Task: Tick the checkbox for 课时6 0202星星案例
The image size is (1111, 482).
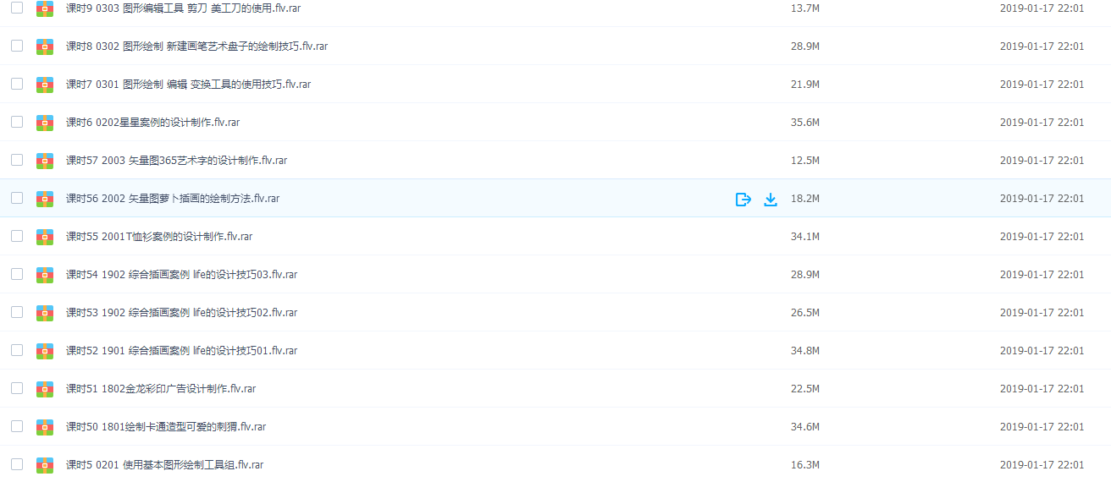Action: click(x=17, y=122)
